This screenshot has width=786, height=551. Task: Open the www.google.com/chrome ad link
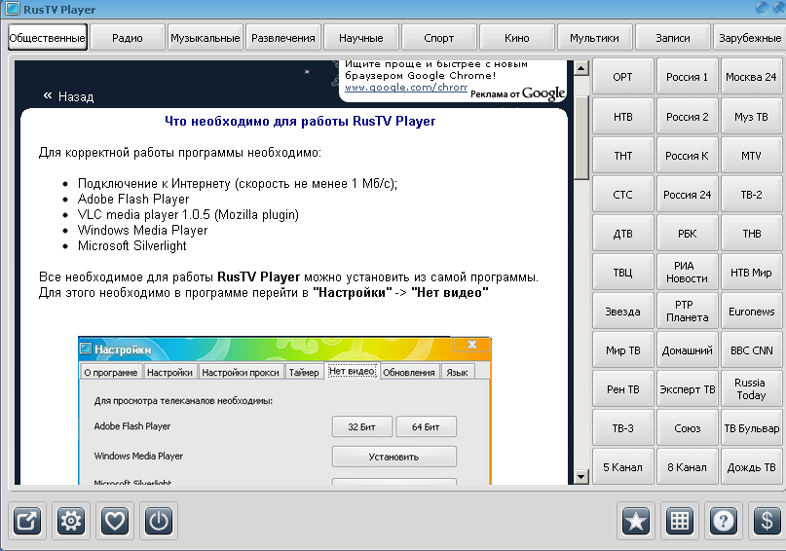coord(406,88)
